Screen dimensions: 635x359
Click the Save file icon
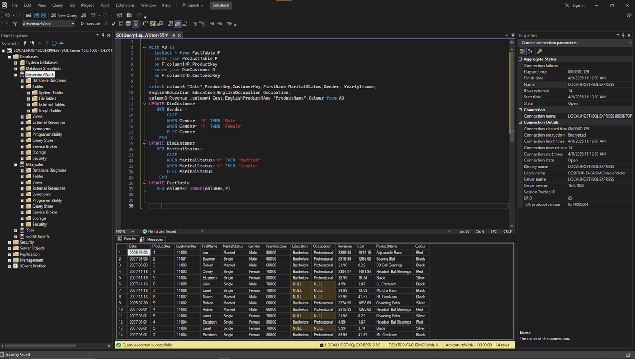point(36,15)
